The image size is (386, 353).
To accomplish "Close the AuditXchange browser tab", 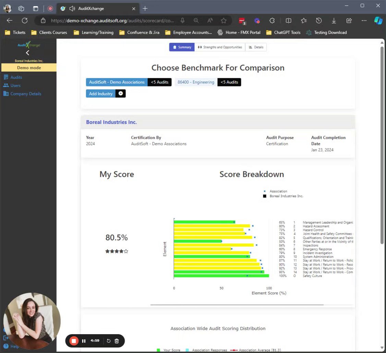I will [x=134, y=9].
